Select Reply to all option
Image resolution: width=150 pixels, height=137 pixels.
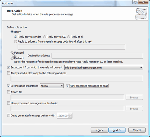point(68,37)
